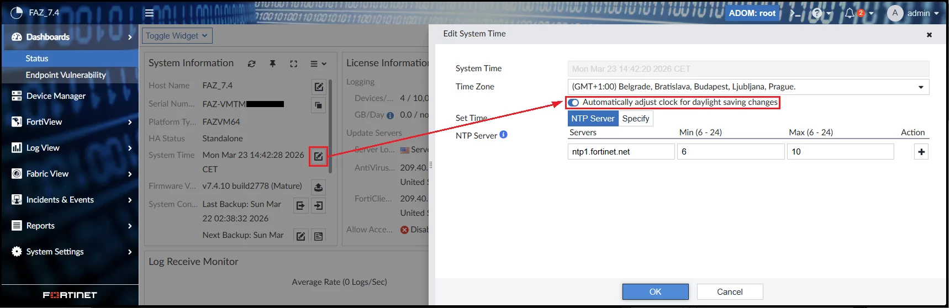Click the Fabric View sidebar icon
Viewport: 950px width, 308px height.
pyautogui.click(x=17, y=174)
